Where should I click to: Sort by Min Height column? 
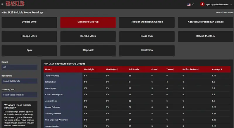[x=95, y=69]
